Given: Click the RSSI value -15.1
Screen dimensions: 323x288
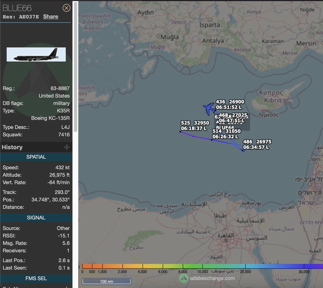Looking at the screenshot, I should pos(64,236).
